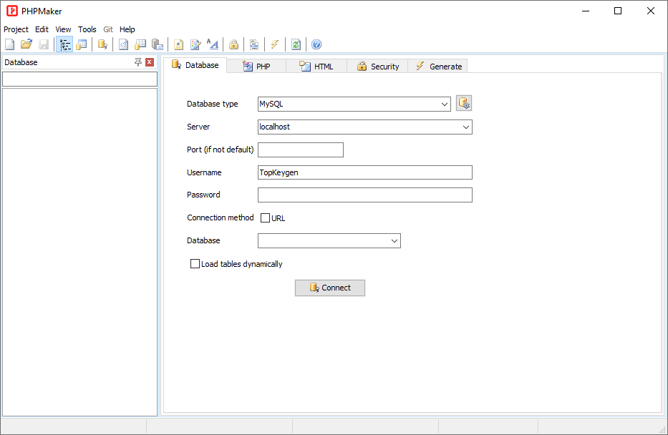The width and height of the screenshot is (668, 435).
Task: Close the Database side panel
Action: pyautogui.click(x=150, y=62)
